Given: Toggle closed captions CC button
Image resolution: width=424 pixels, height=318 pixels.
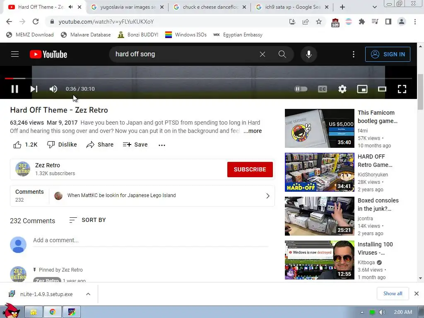Looking at the screenshot, I should point(322,89).
